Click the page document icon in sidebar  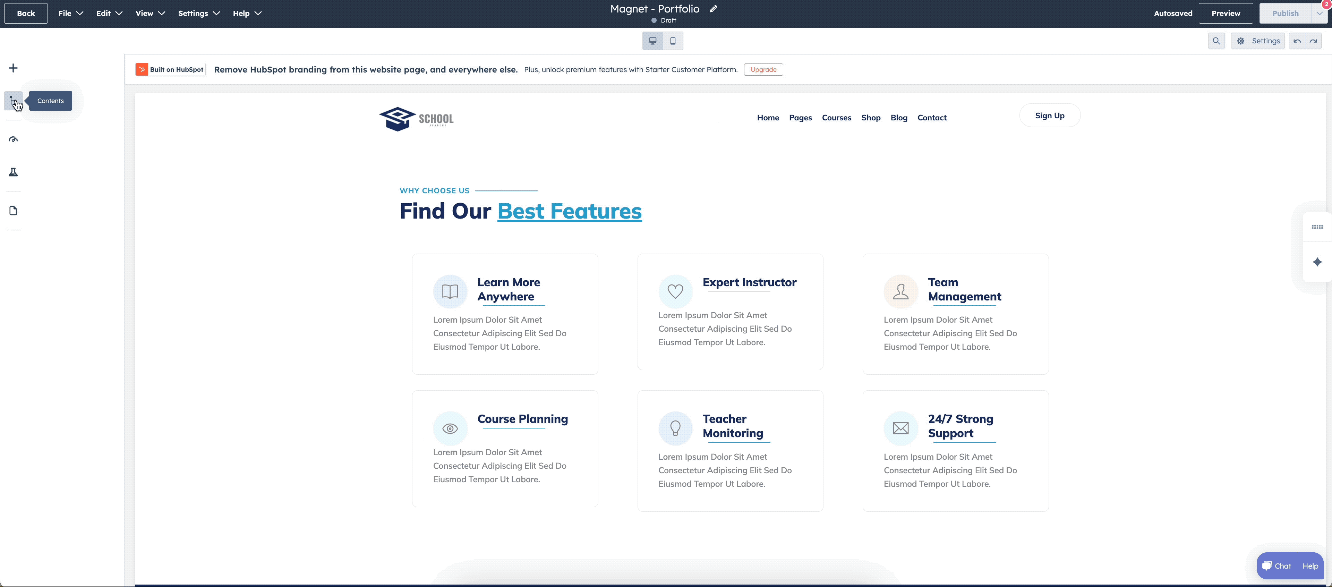click(14, 211)
